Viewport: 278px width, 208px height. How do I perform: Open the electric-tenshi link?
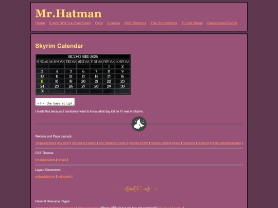160,143
